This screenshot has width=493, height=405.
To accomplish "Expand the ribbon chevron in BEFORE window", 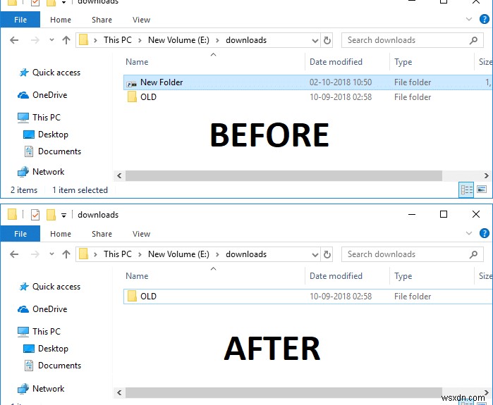I will click(469, 19).
